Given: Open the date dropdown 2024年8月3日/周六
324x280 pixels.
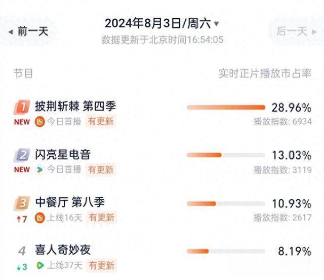Looking at the screenshot, I should (x=162, y=23).
